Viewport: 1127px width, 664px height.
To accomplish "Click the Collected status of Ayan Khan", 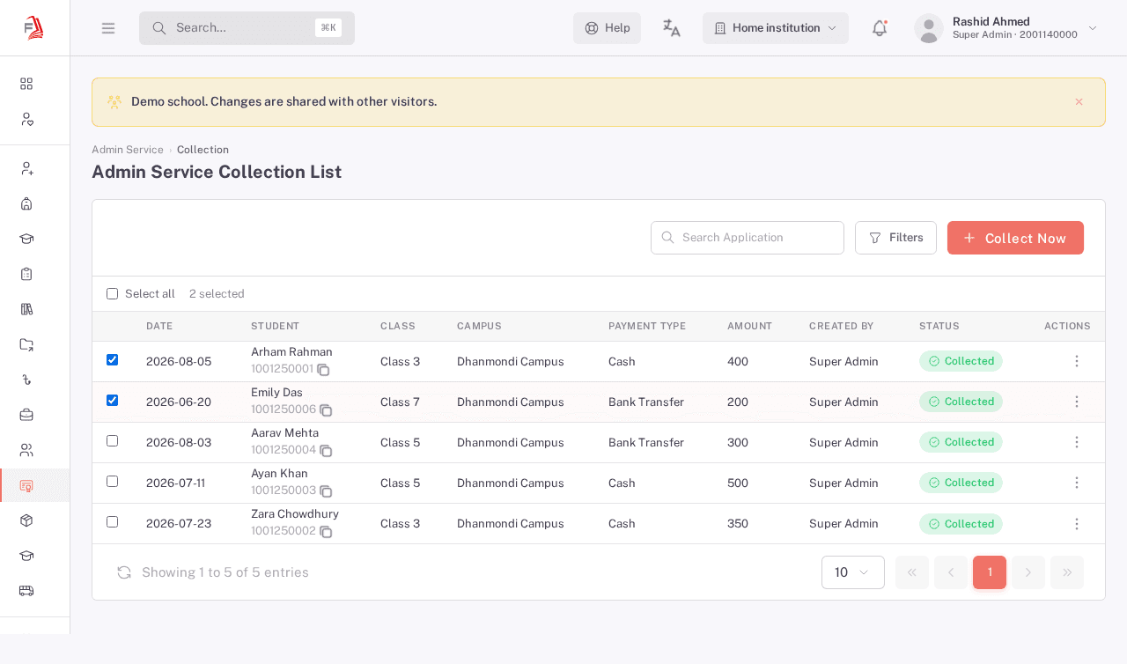I will pos(961,483).
